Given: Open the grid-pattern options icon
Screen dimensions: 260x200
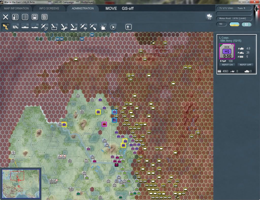Looking at the screenshot, I should click(x=44, y=17).
